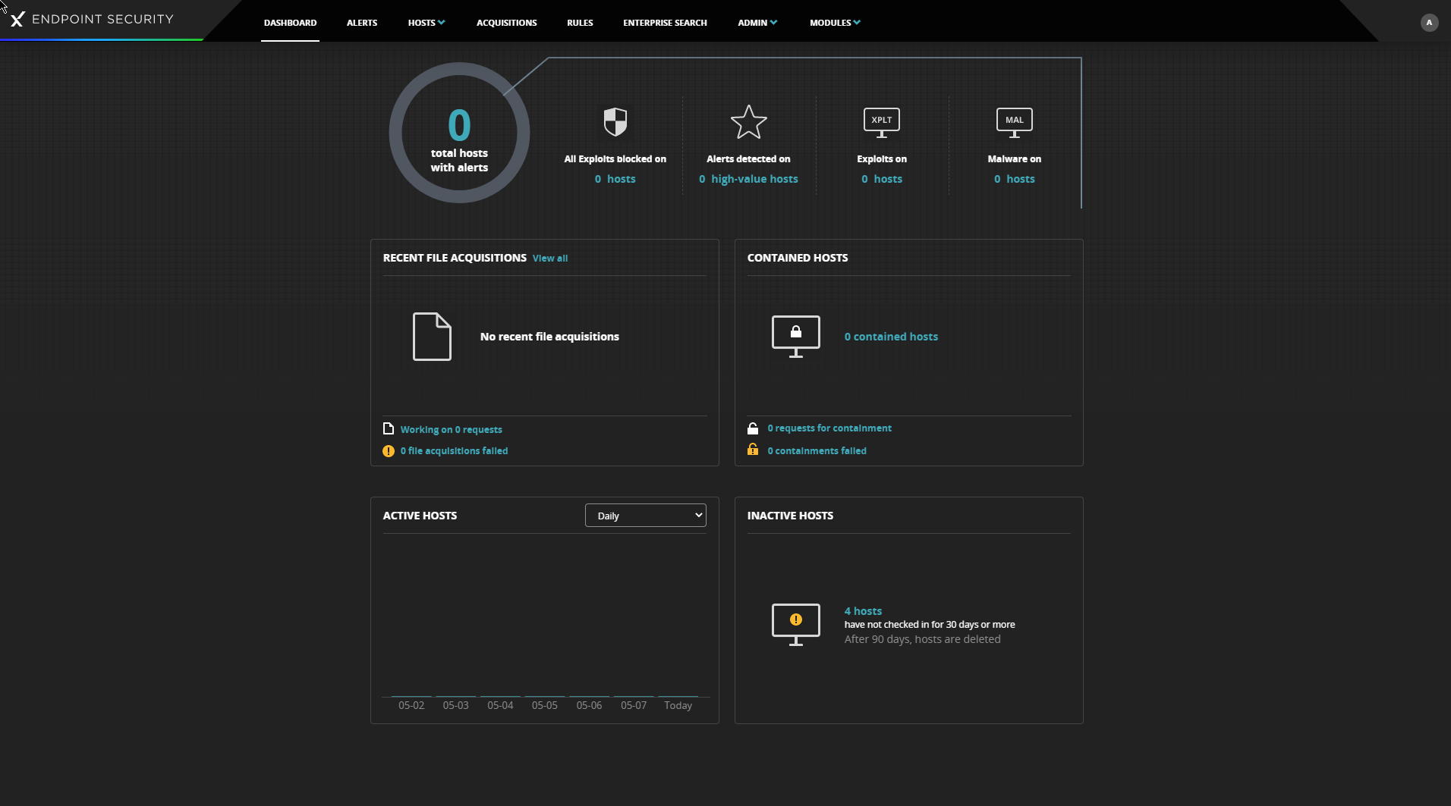The image size is (1451, 806).
Task: Click the document icon in file acquisitions
Action: coord(432,336)
